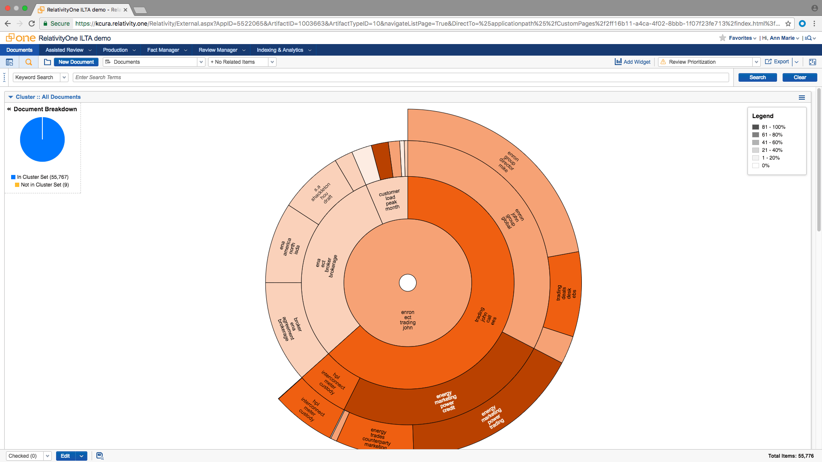Open the cluster widget hamburger menu
Screen dimensions: 822x462
[802, 98]
